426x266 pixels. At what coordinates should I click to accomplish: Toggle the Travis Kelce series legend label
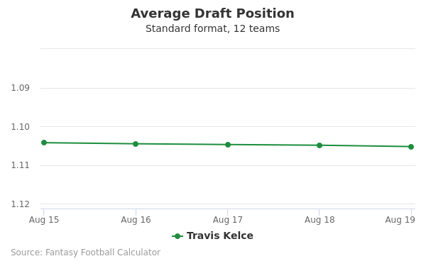point(220,235)
